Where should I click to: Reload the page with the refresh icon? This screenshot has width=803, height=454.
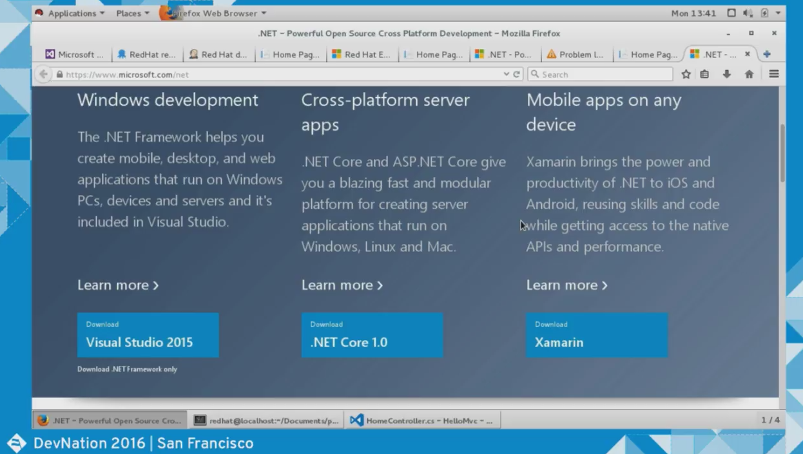pos(516,75)
